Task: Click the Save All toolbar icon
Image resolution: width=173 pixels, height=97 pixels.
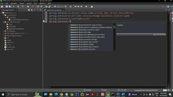Action: pos(10,6)
